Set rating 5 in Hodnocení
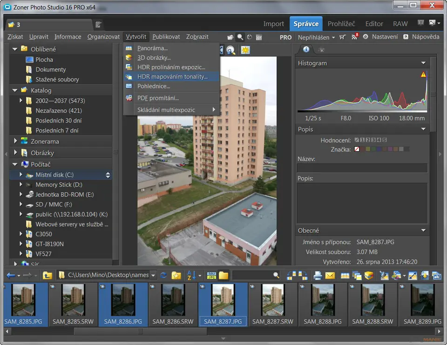Image resolution: width=447 pixels, height=345 pixels. 385,140
